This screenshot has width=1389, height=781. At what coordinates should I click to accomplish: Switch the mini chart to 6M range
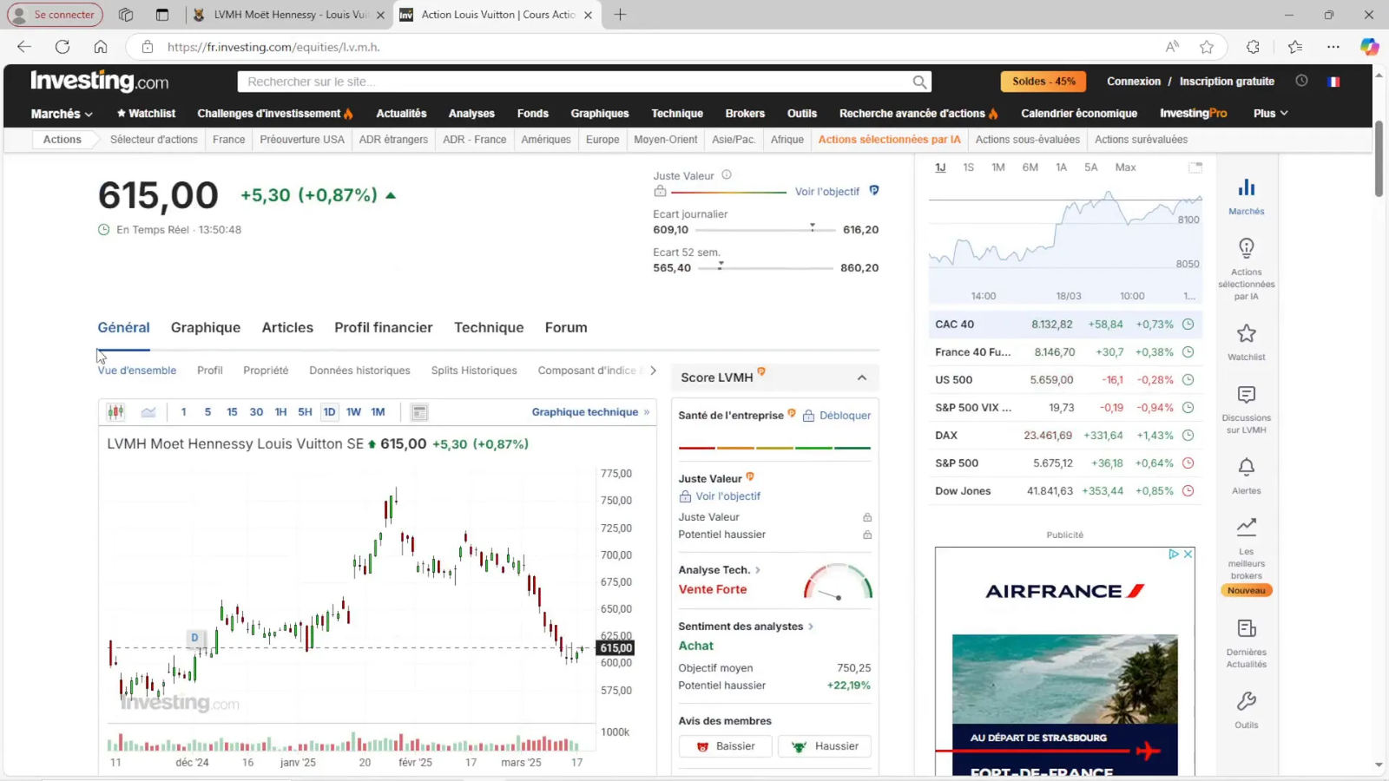1030,167
